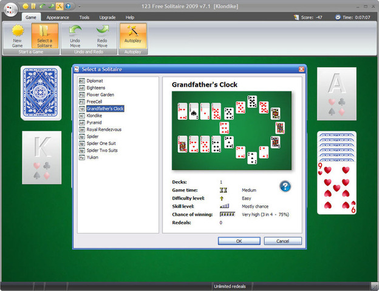Click the 'Very high (3 in 4 - 75%)' text
Screen dimensions: 379x291
(x=265, y=214)
